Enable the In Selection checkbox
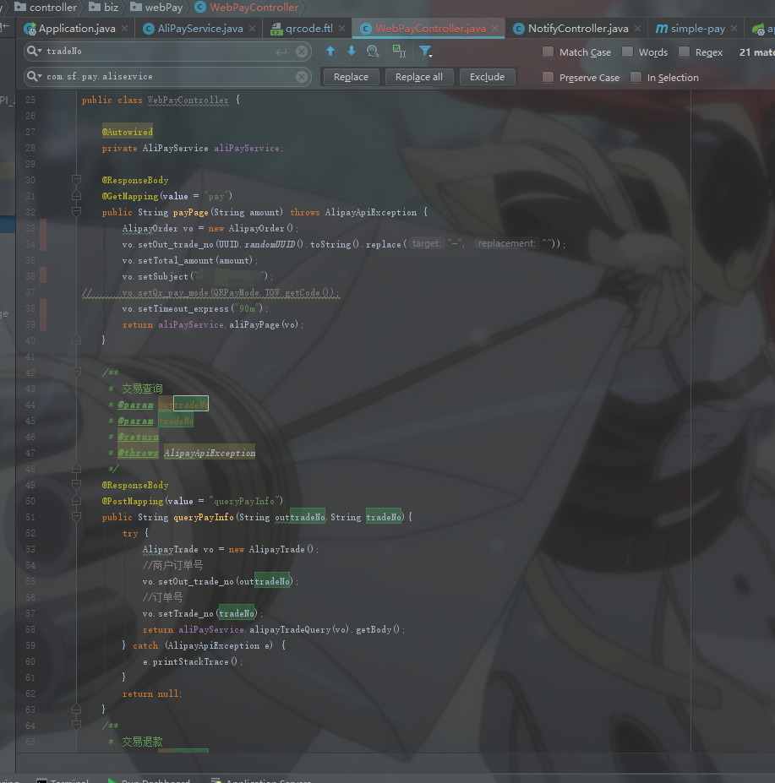The width and height of the screenshot is (775, 783). pos(636,78)
